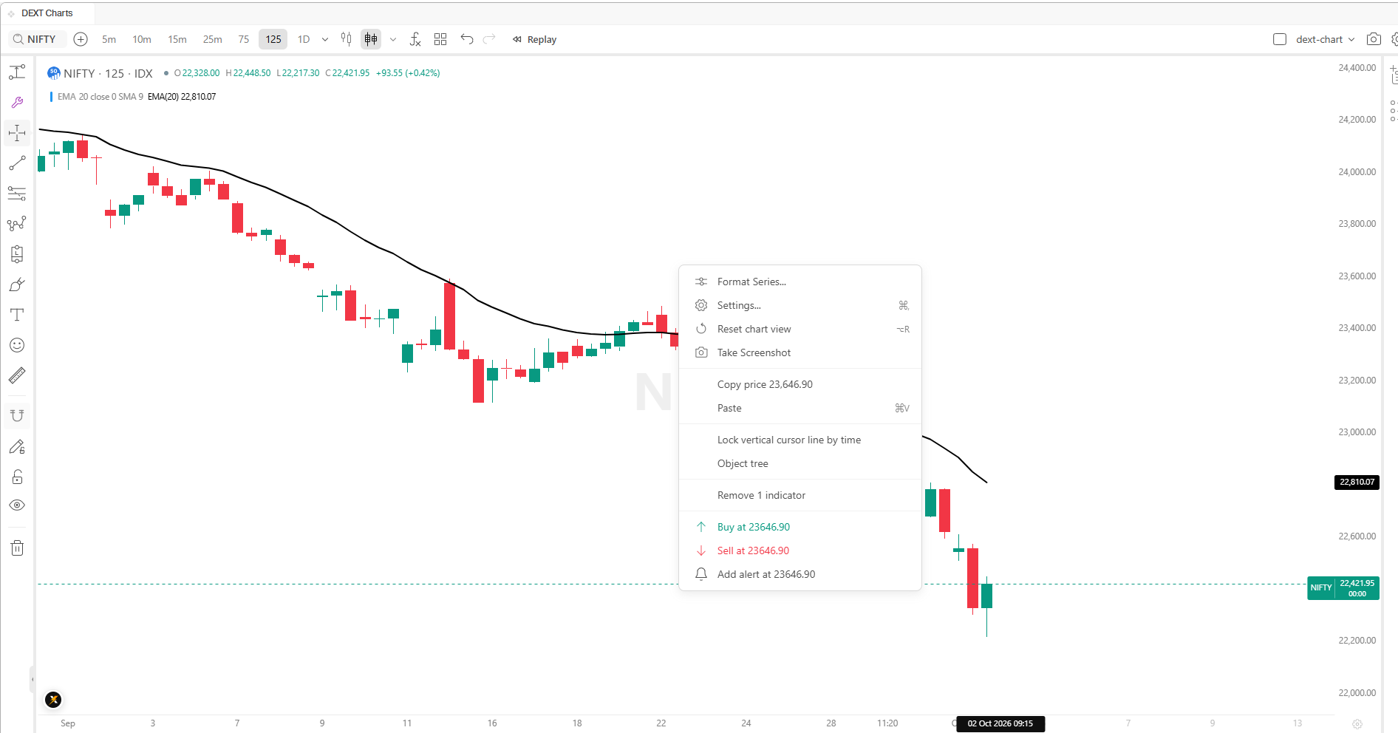1398x733 pixels.
Task: Open Object tree from the menu
Action: [800, 463]
